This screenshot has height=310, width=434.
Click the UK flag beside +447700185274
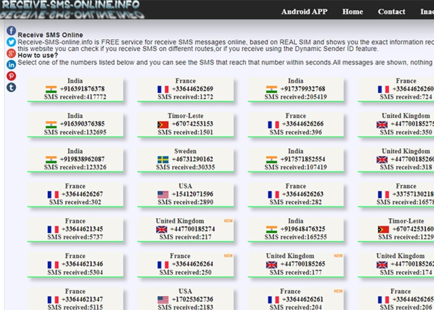162,229
